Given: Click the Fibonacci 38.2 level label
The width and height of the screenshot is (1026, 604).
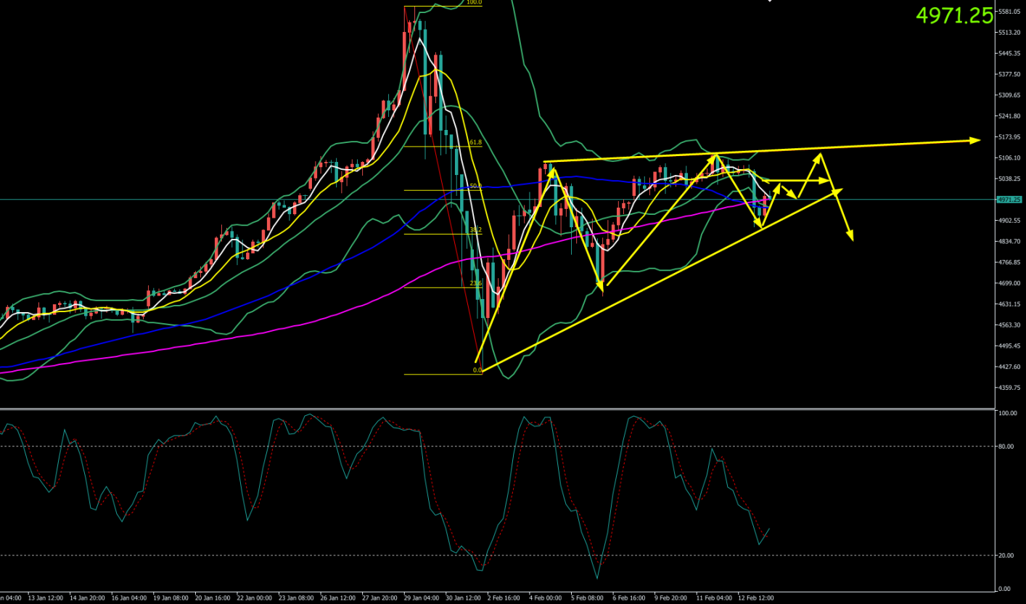Looking at the screenshot, I should (475, 229).
